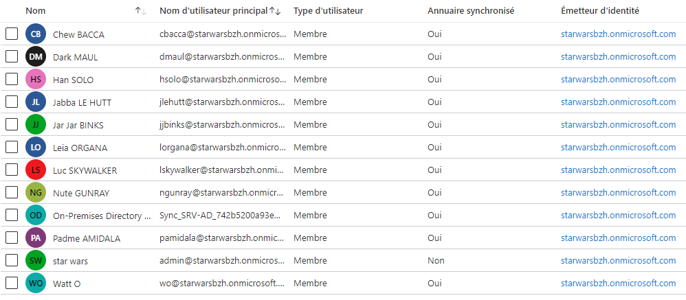Click the SW avatar for star wars

tap(36, 261)
